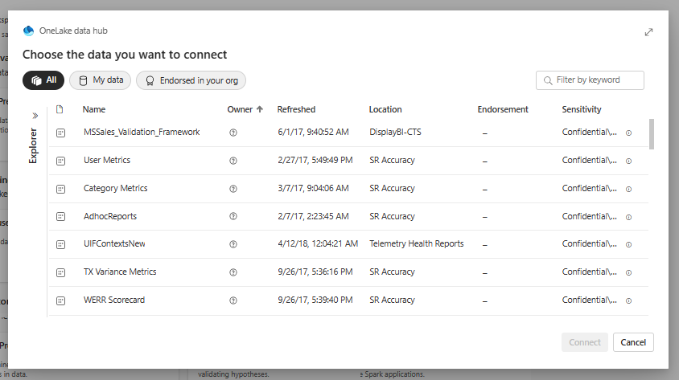Click the data list vertical scrollbar thumb
Image resolution: width=679 pixels, height=380 pixels.
652,134
